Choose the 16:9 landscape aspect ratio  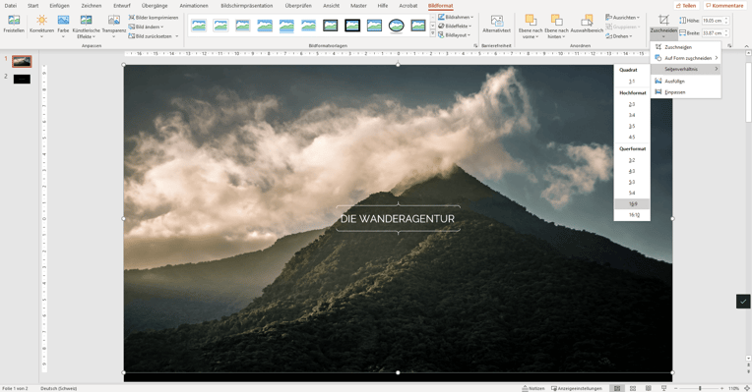tap(632, 204)
